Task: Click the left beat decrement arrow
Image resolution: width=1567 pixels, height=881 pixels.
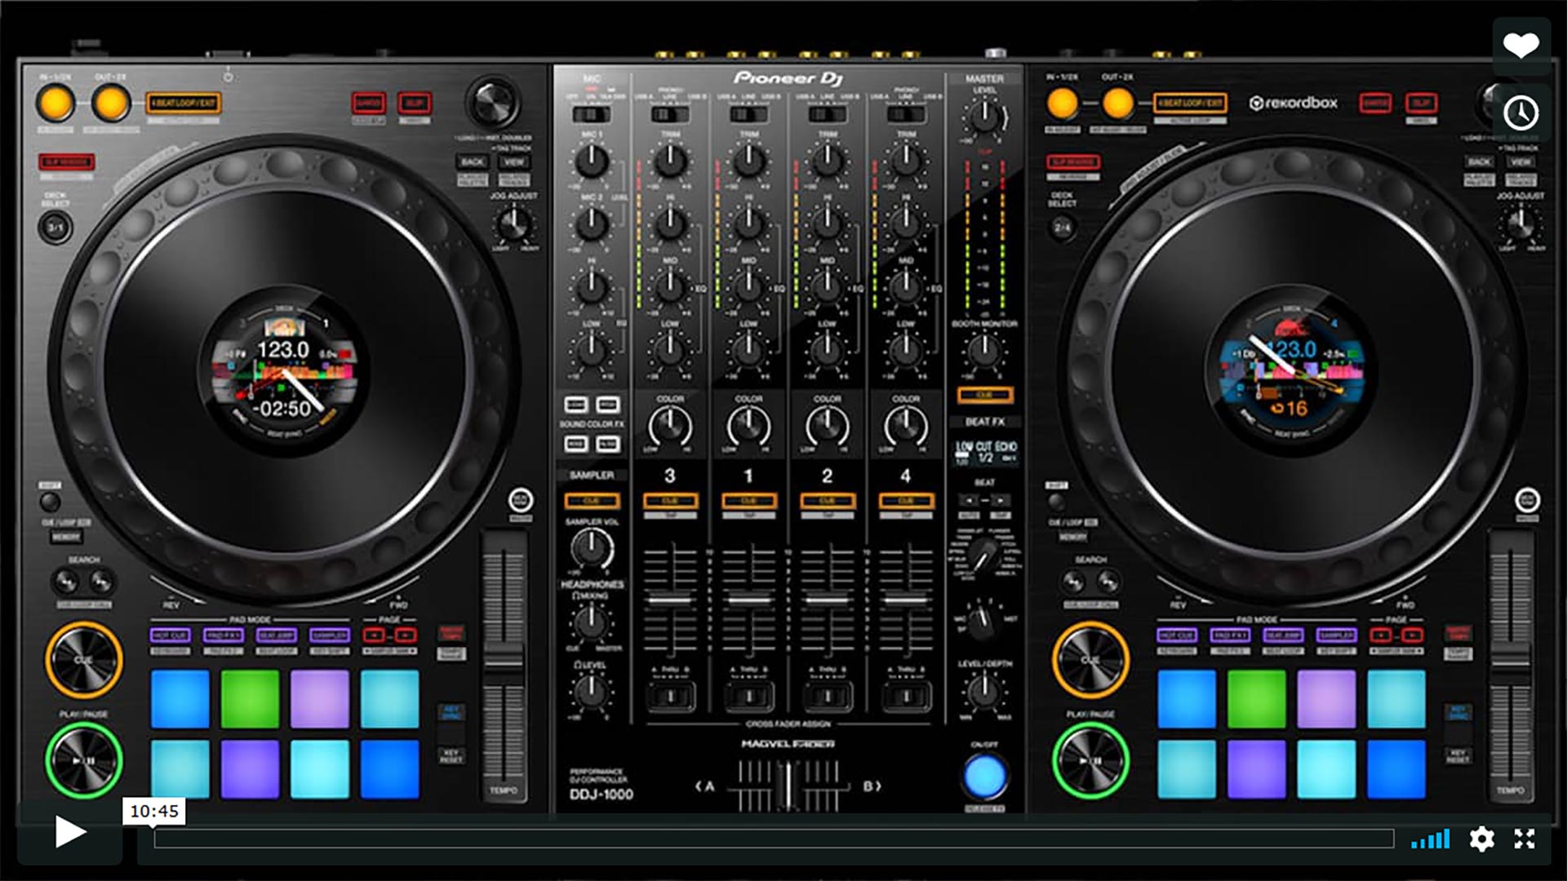Action: (x=969, y=499)
